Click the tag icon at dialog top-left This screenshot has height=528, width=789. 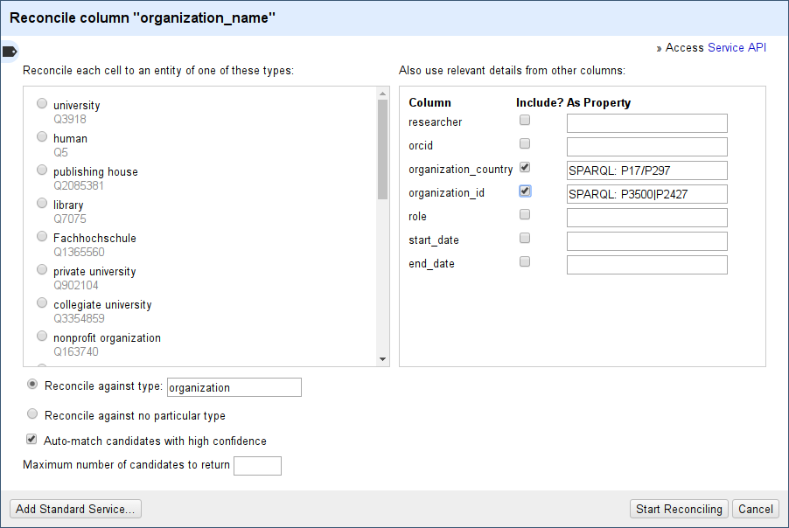10,52
